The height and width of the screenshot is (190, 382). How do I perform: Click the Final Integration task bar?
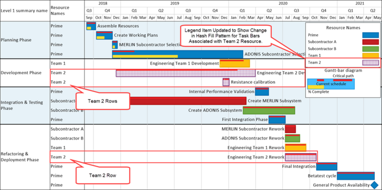coord(327,167)
